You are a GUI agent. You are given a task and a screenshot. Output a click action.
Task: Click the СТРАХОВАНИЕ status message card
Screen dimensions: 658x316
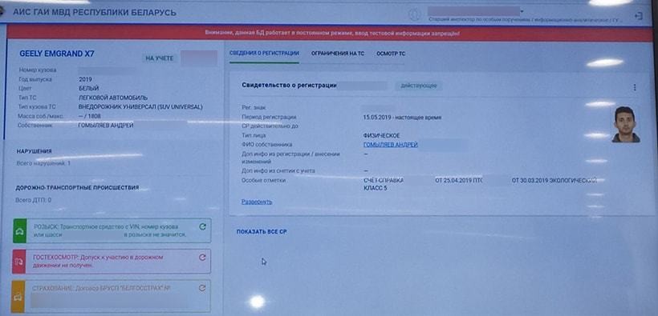click(111, 296)
